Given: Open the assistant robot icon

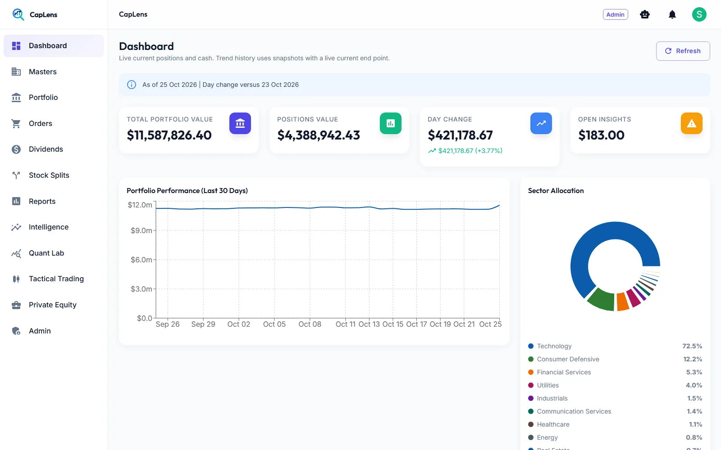Looking at the screenshot, I should 645,14.
